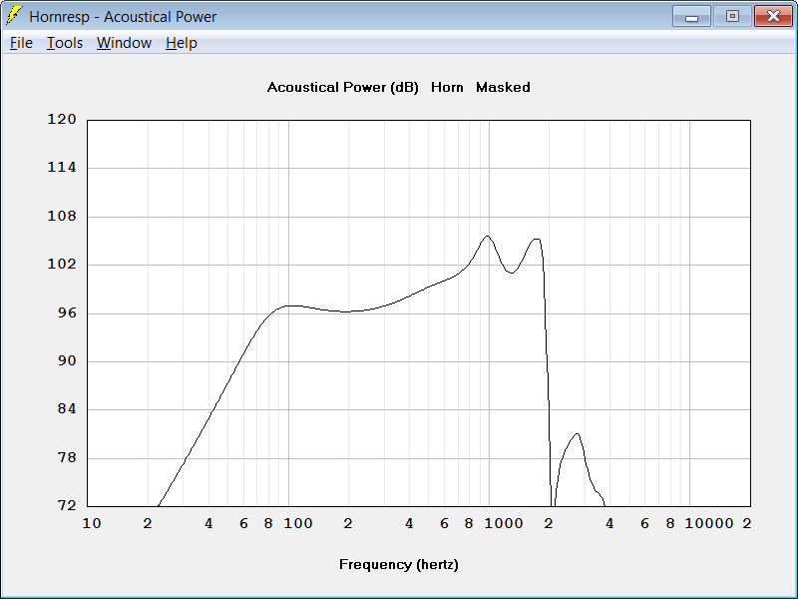
Task: Open the Window menu
Action: [x=124, y=43]
